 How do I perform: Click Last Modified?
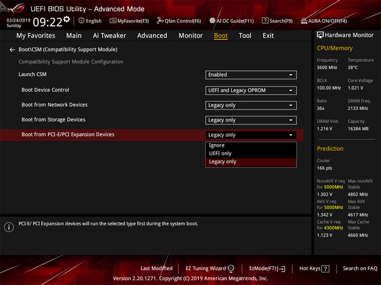click(157, 269)
